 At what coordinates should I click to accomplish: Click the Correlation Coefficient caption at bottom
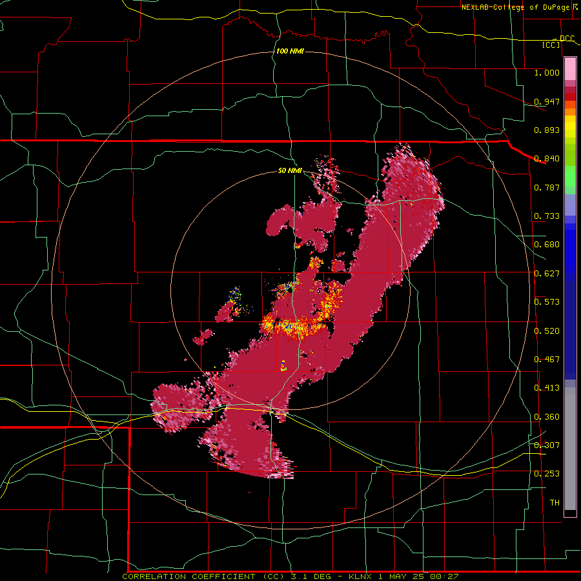tap(290, 576)
